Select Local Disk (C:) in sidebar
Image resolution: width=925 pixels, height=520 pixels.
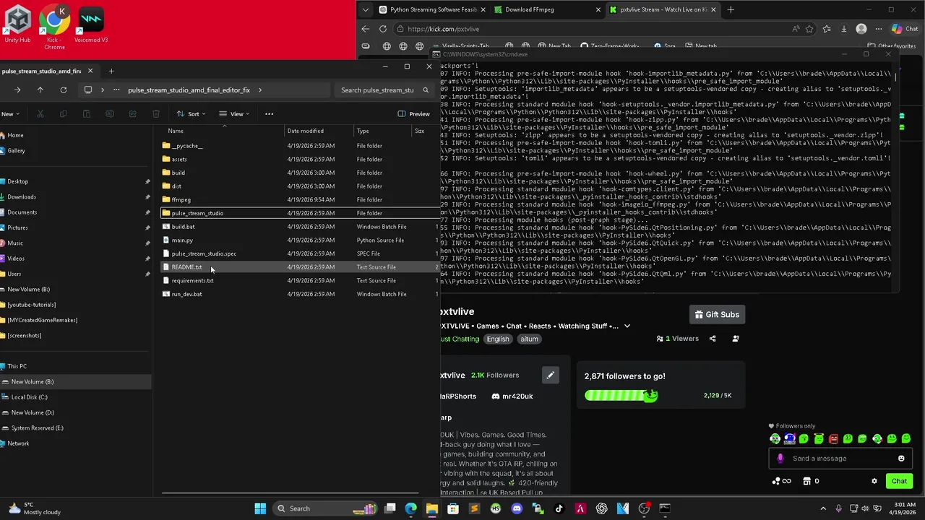pyautogui.click(x=29, y=397)
